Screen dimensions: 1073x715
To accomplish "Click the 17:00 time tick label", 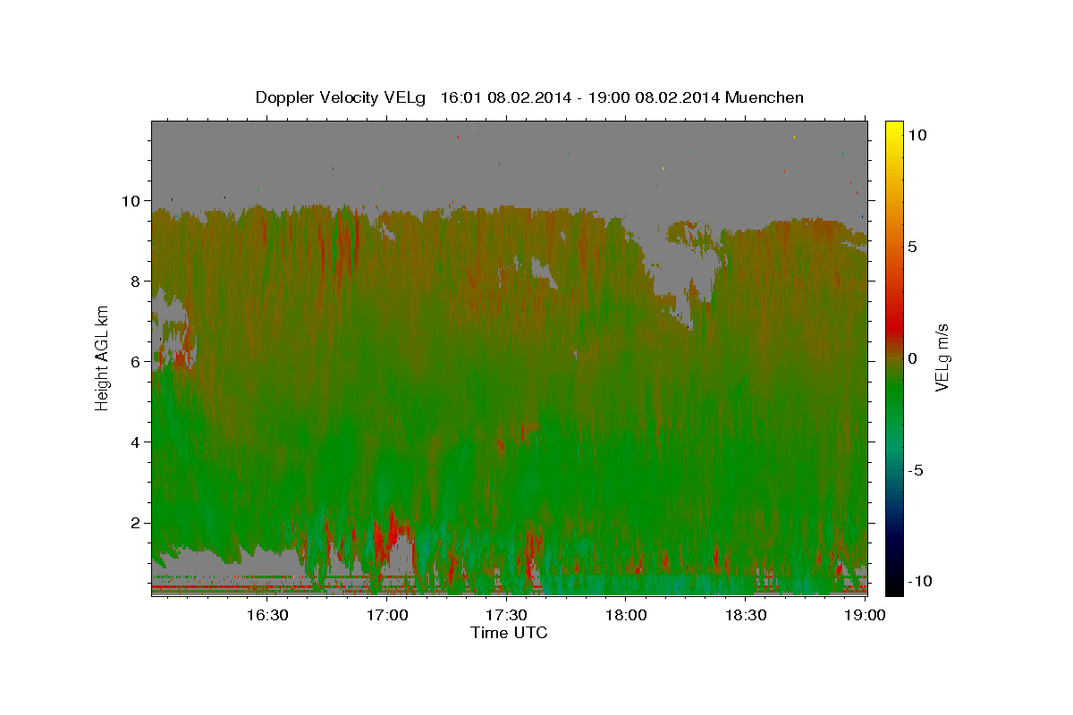I will tap(386, 615).
